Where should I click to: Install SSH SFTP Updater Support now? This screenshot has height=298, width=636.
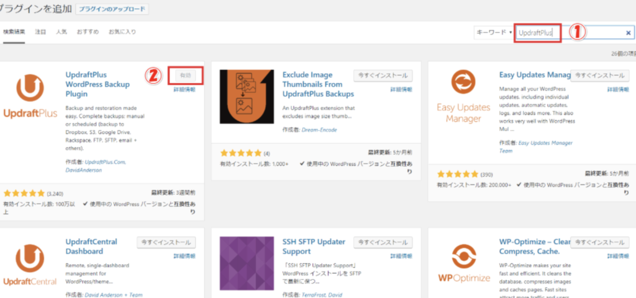(x=383, y=242)
